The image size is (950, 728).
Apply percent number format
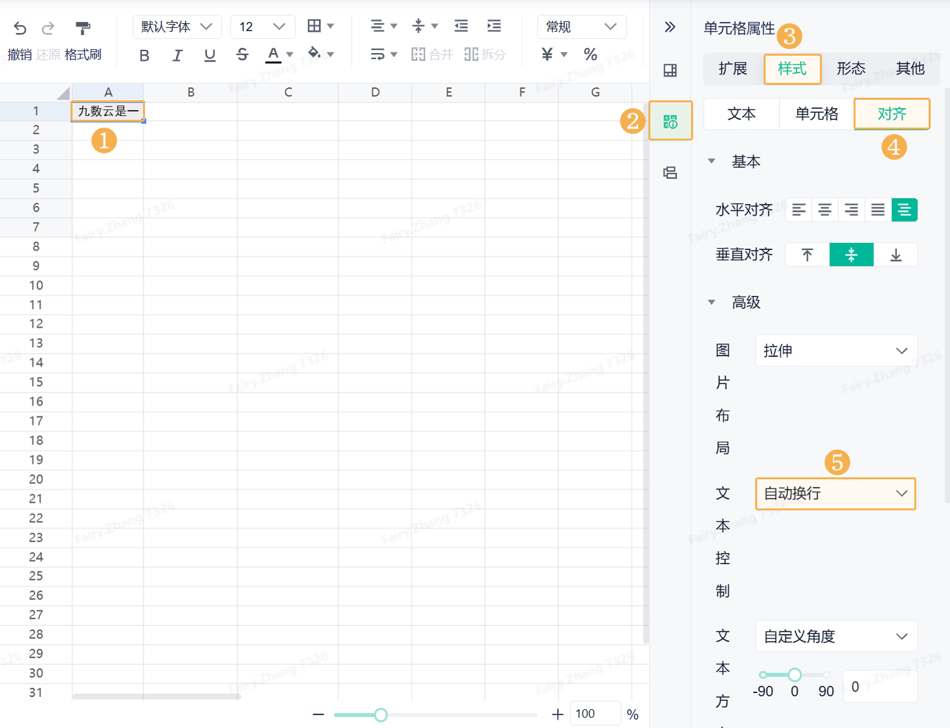click(x=590, y=54)
